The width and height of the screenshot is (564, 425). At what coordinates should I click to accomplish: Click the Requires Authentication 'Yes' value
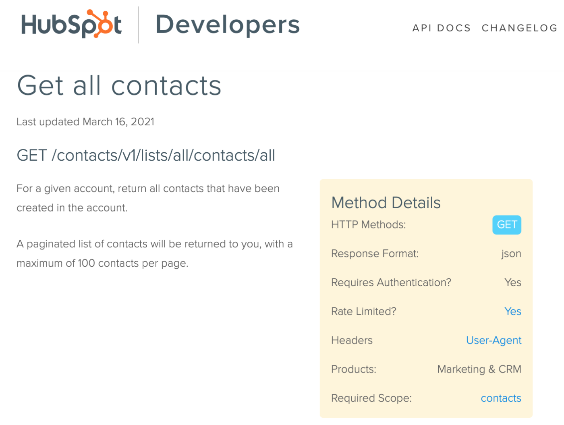pos(513,282)
